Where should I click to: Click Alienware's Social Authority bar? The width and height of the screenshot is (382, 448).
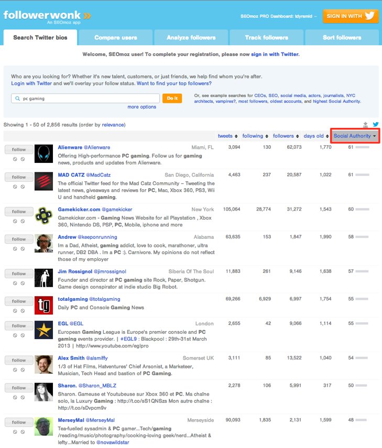coord(362,147)
